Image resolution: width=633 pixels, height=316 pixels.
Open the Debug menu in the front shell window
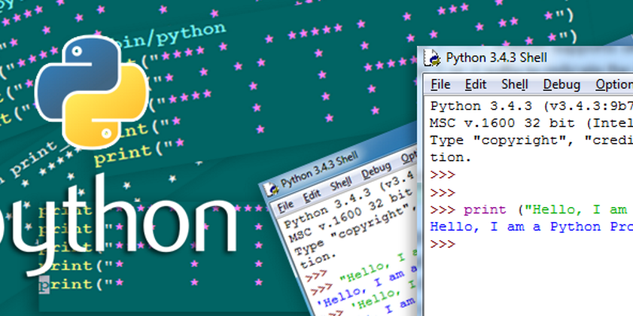point(561,85)
